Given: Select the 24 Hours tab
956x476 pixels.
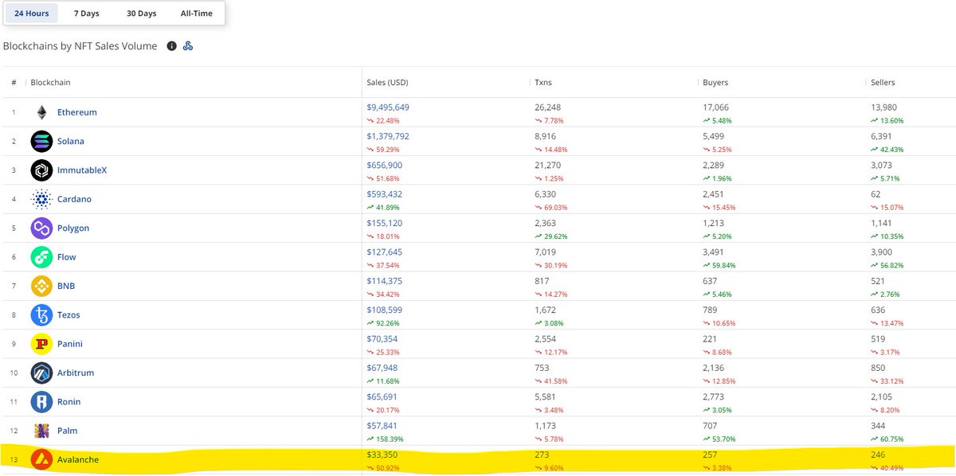Looking at the screenshot, I should pos(31,14).
